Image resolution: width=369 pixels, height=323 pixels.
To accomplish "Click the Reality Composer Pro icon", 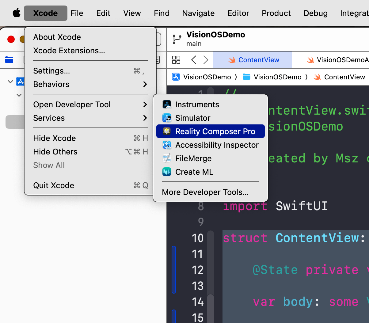I will 167,131.
